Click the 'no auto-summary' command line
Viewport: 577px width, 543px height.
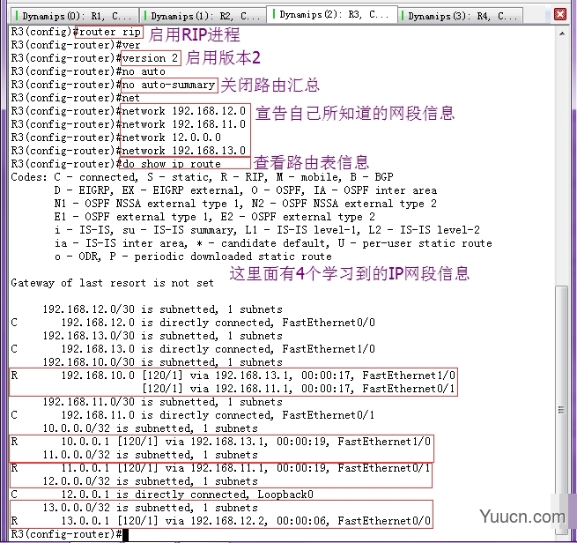click(x=168, y=85)
